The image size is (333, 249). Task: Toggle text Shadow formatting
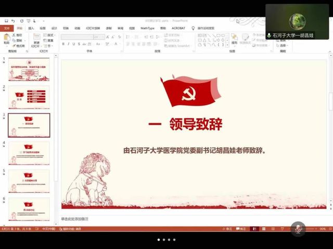click(x=79, y=44)
